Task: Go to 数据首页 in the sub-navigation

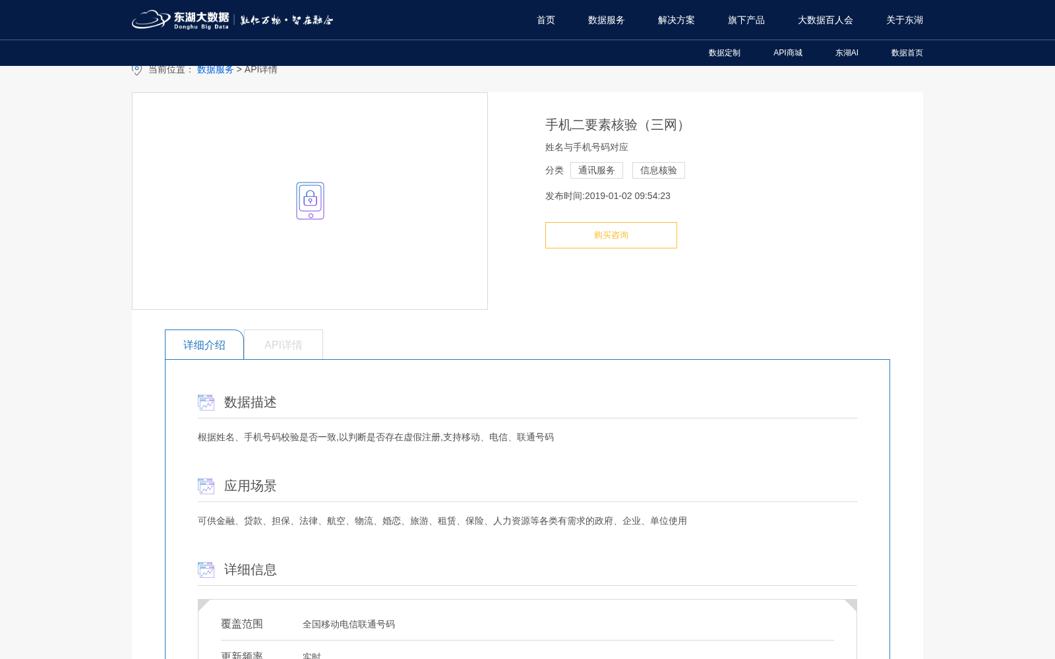Action: pos(907,53)
